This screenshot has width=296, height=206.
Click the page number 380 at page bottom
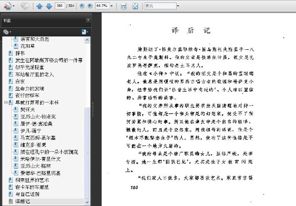tap(134, 187)
